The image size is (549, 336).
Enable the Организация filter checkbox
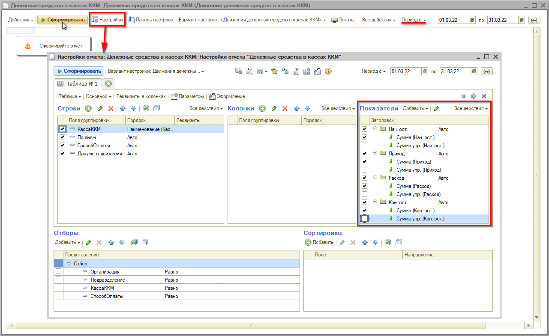click(58, 271)
